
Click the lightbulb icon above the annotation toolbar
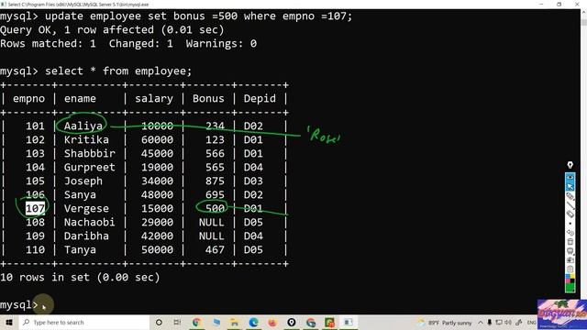point(570,165)
